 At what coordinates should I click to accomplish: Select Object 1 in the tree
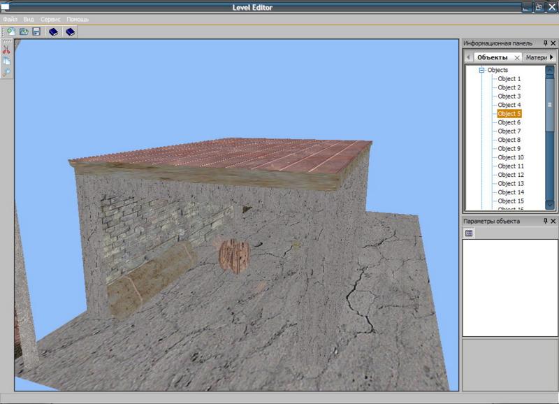(x=509, y=79)
